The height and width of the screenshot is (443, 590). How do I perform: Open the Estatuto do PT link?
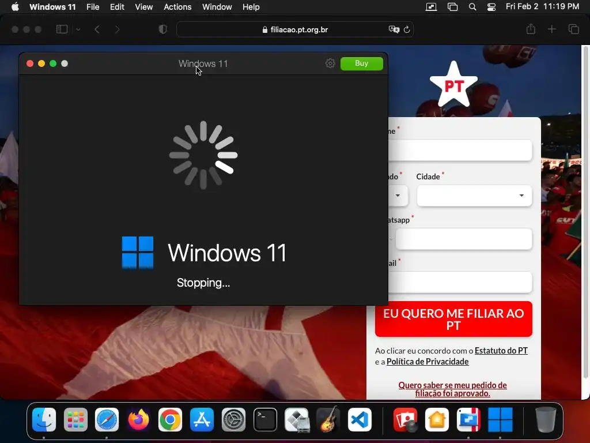(501, 351)
